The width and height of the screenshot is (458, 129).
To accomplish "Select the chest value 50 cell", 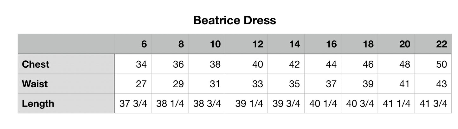I will pos(441,64).
